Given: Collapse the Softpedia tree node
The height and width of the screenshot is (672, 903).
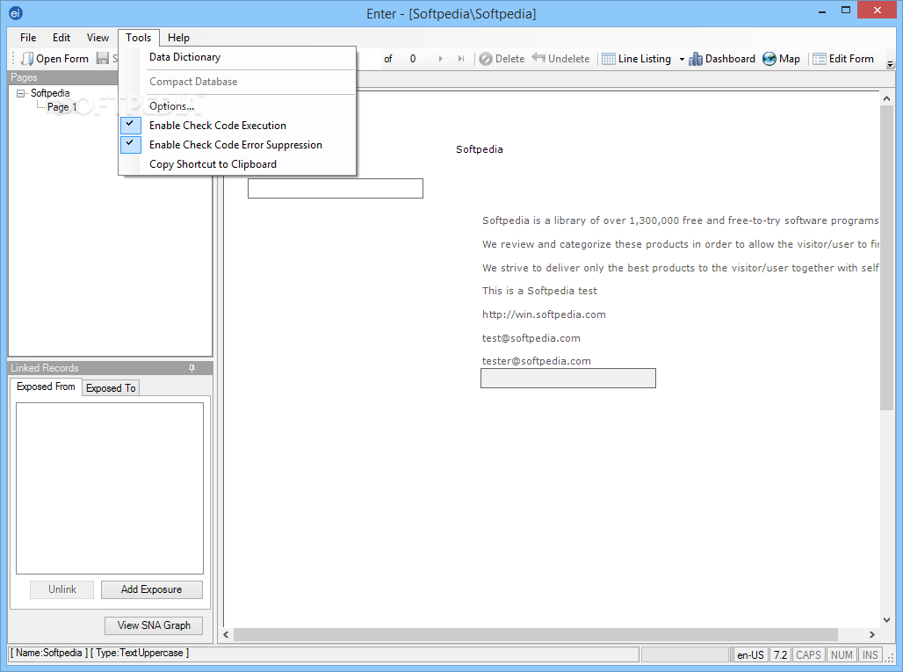Looking at the screenshot, I should click(21, 93).
